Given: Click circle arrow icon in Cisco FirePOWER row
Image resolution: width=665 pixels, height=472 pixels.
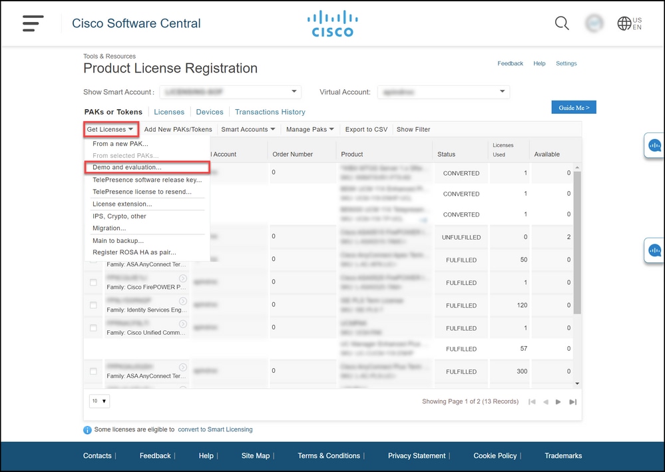Looking at the screenshot, I should 183,278.
